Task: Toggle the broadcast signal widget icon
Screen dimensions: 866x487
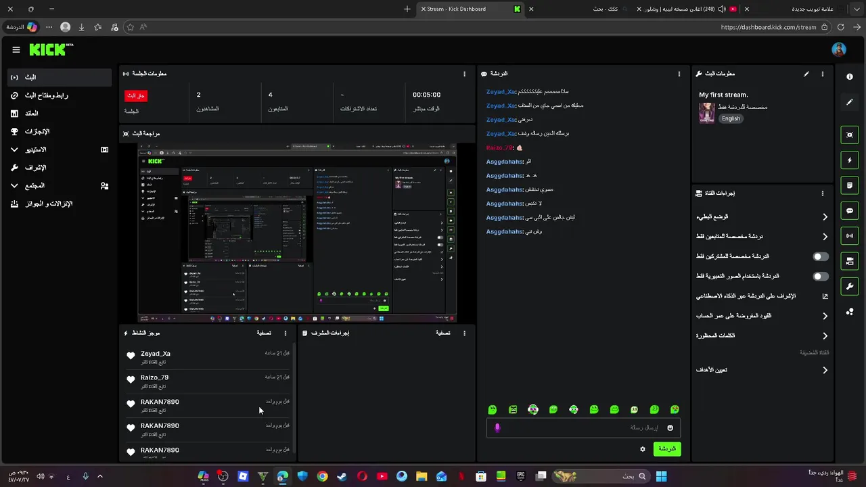Action: [850, 235]
